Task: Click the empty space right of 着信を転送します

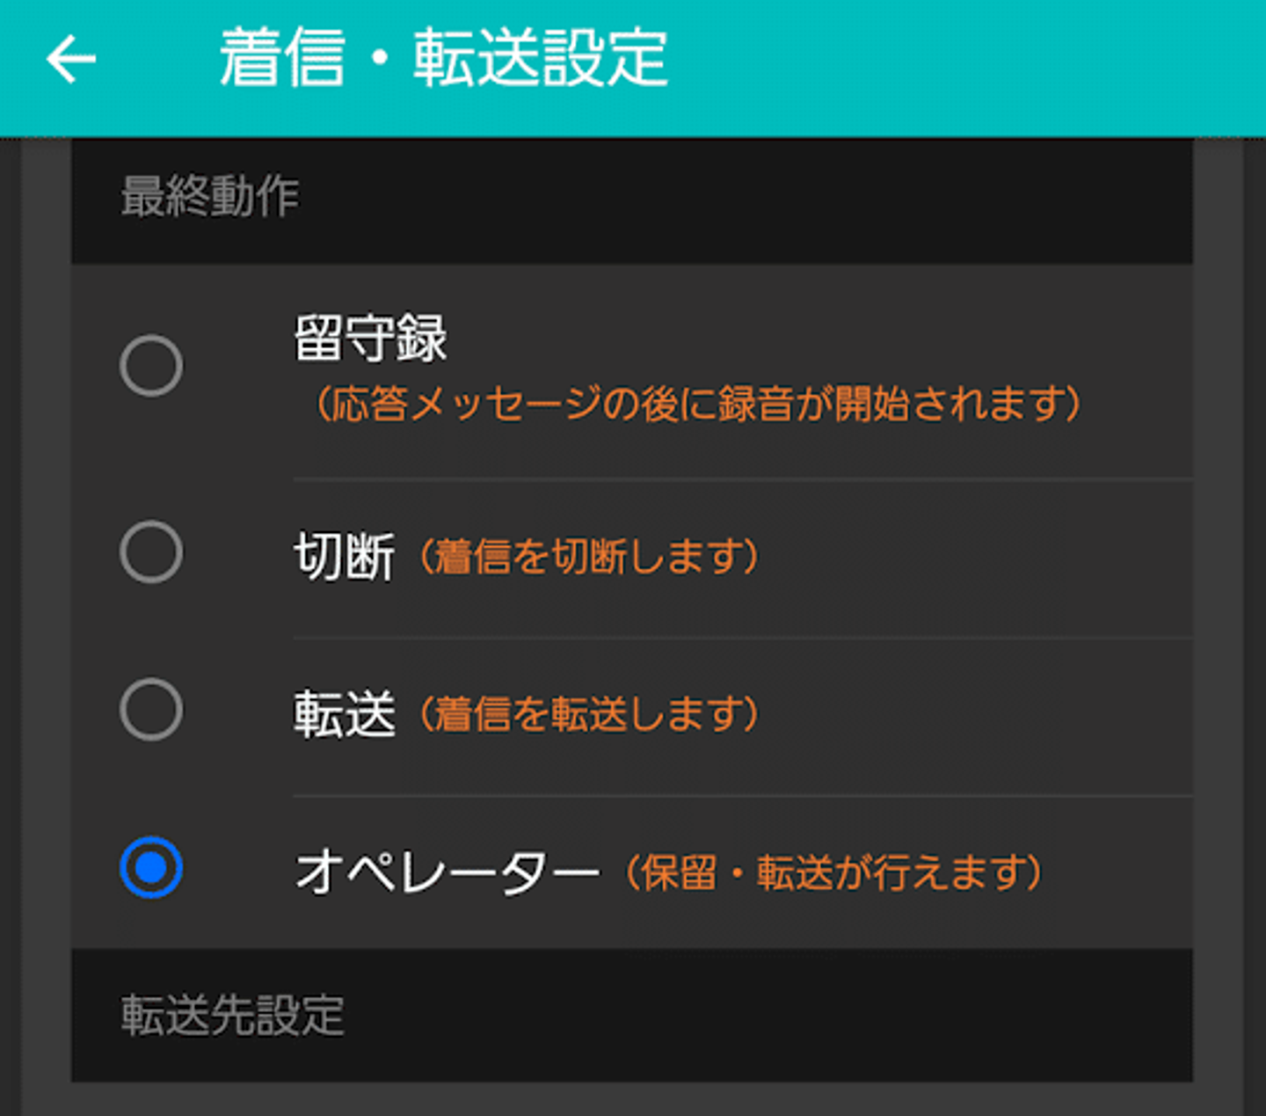Action: (967, 714)
